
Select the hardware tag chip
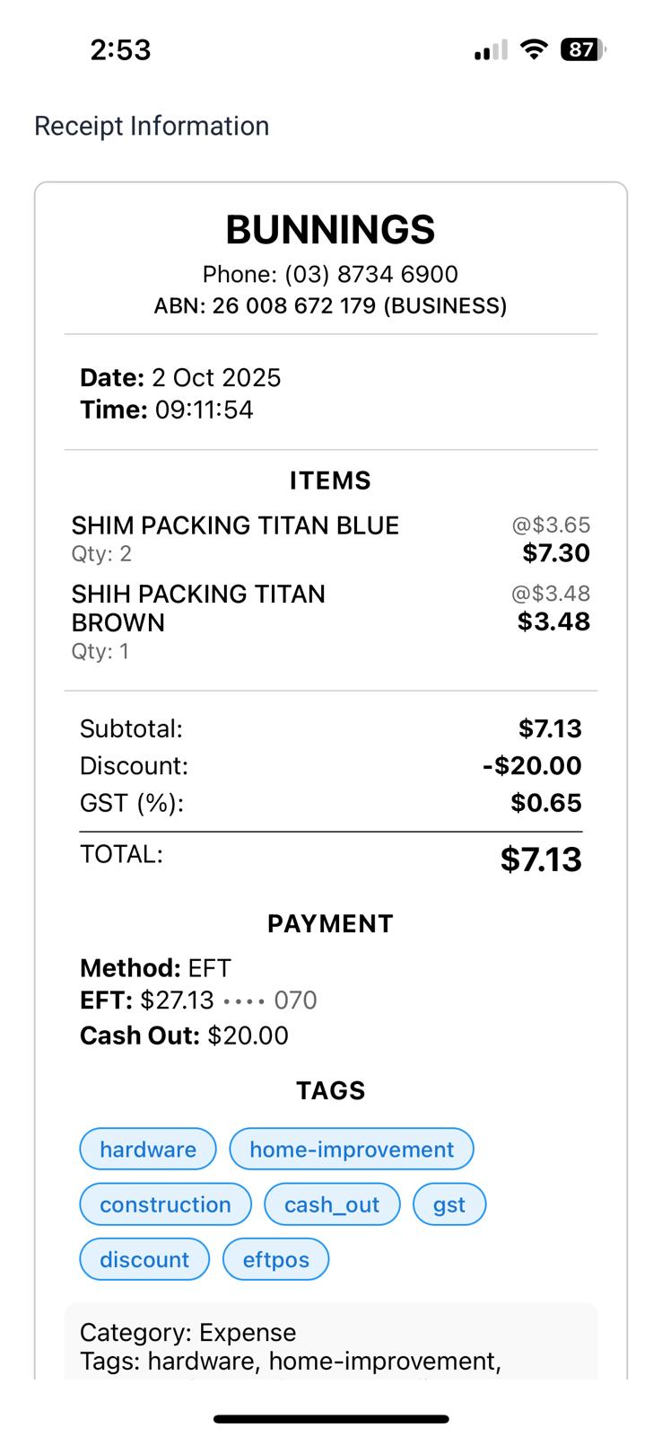point(148,1150)
